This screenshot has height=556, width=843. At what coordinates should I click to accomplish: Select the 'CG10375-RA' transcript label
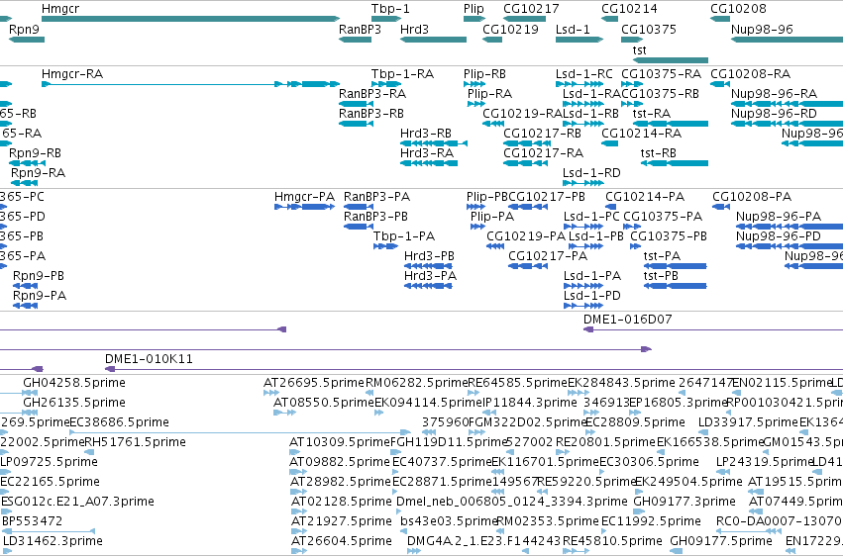[x=662, y=74]
